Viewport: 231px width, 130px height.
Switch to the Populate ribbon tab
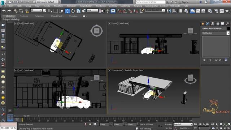[x=73, y=16]
